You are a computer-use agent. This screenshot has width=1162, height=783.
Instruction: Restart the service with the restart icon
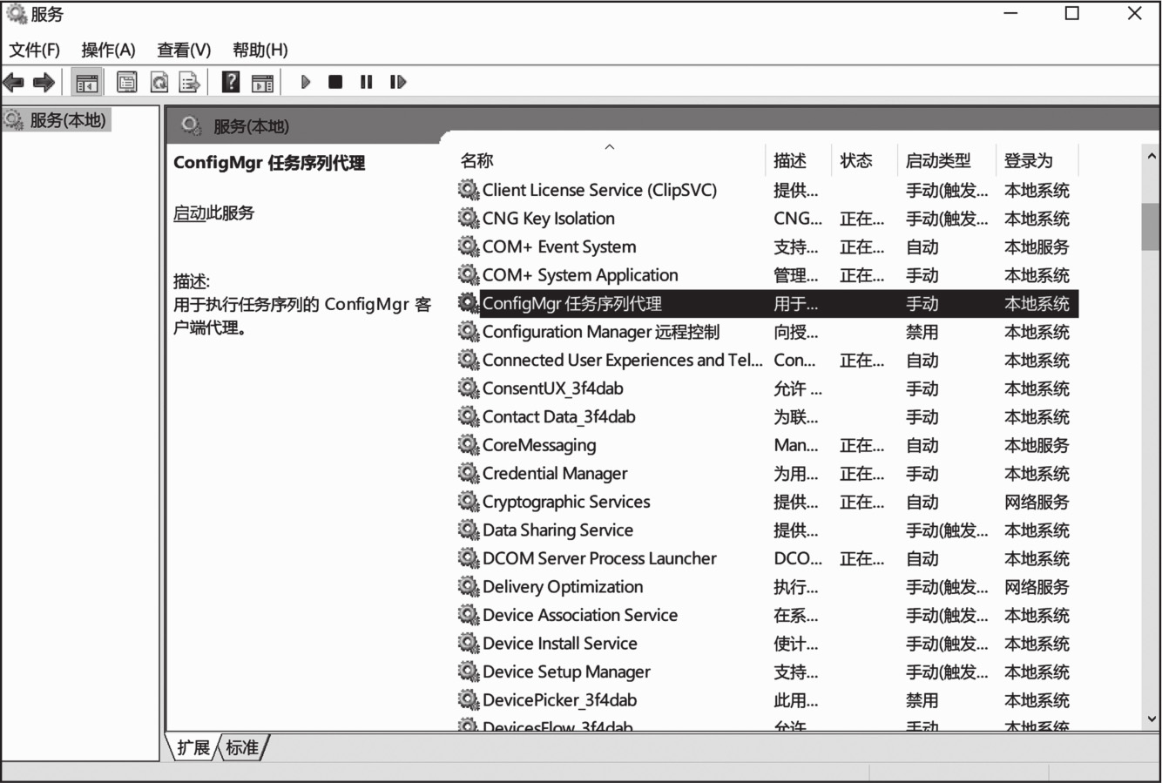(398, 82)
